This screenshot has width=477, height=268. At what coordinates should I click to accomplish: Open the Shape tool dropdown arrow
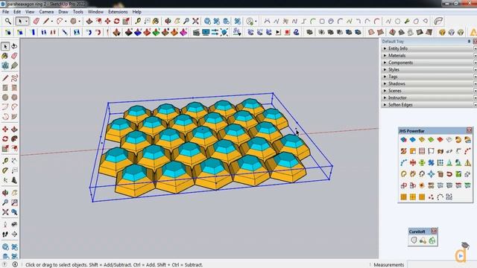coord(79,22)
